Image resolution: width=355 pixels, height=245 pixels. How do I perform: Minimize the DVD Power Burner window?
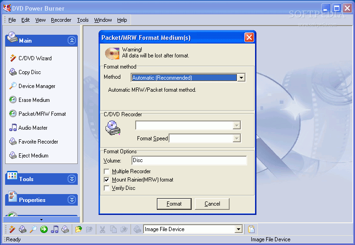[x=325, y=8]
